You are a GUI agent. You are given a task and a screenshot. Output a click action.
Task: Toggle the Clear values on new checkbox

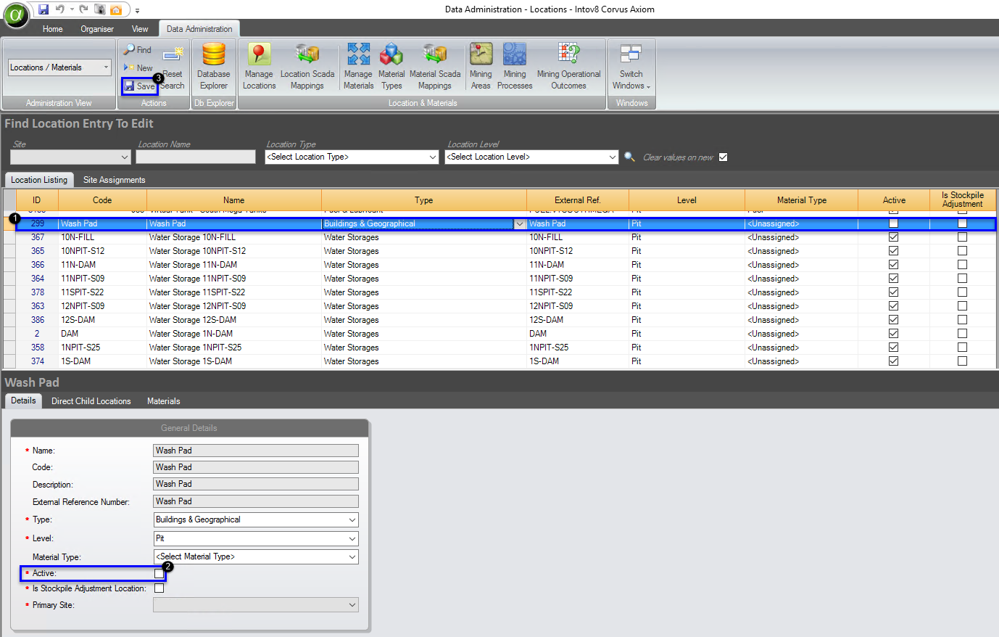click(723, 157)
